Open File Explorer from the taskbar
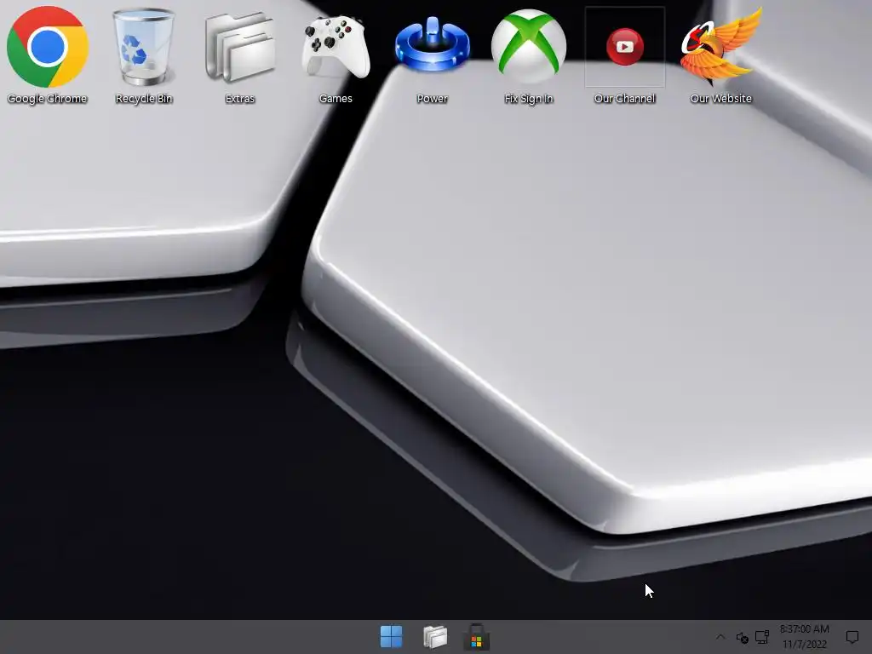The width and height of the screenshot is (872, 654). (x=435, y=637)
